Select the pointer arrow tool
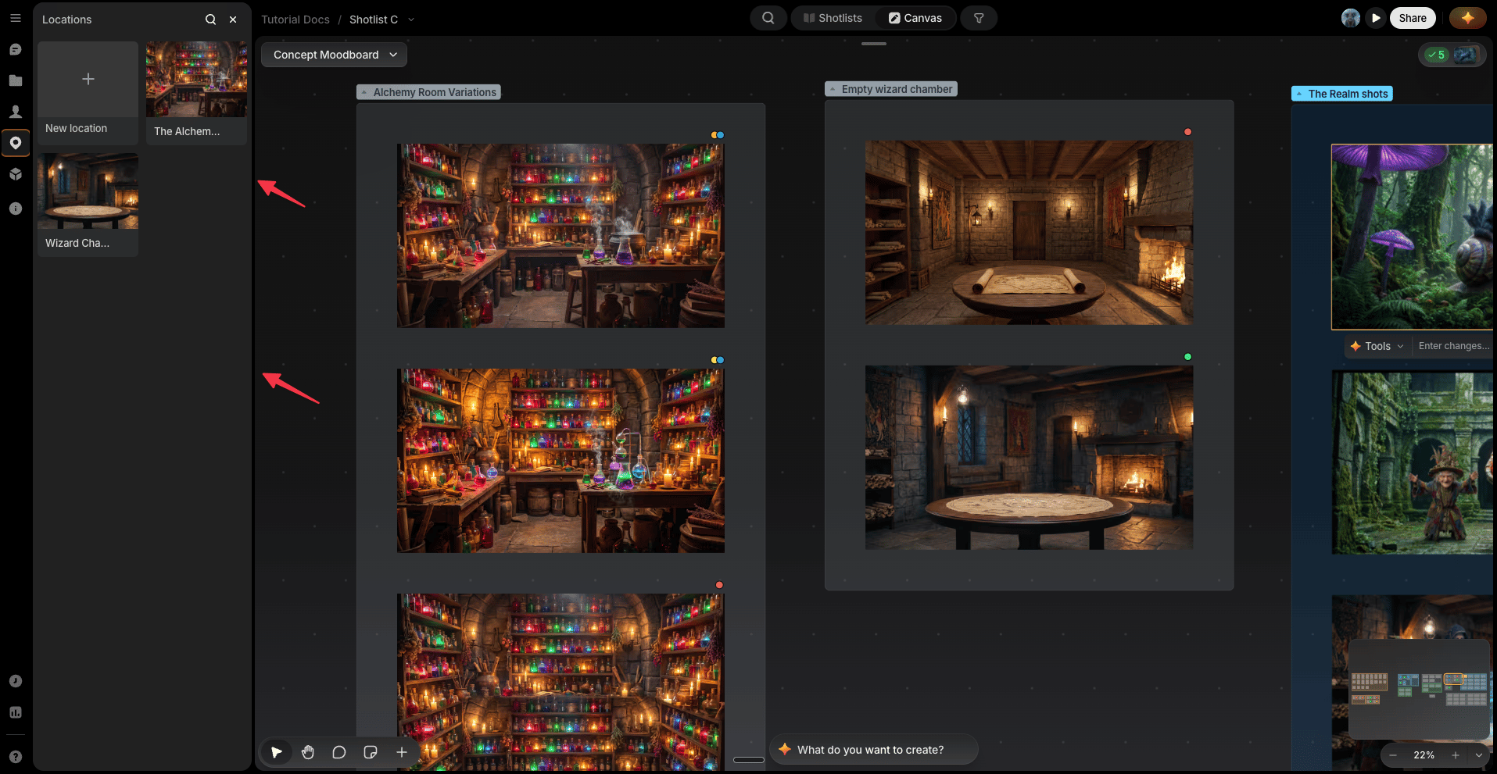 click(277, 752)
